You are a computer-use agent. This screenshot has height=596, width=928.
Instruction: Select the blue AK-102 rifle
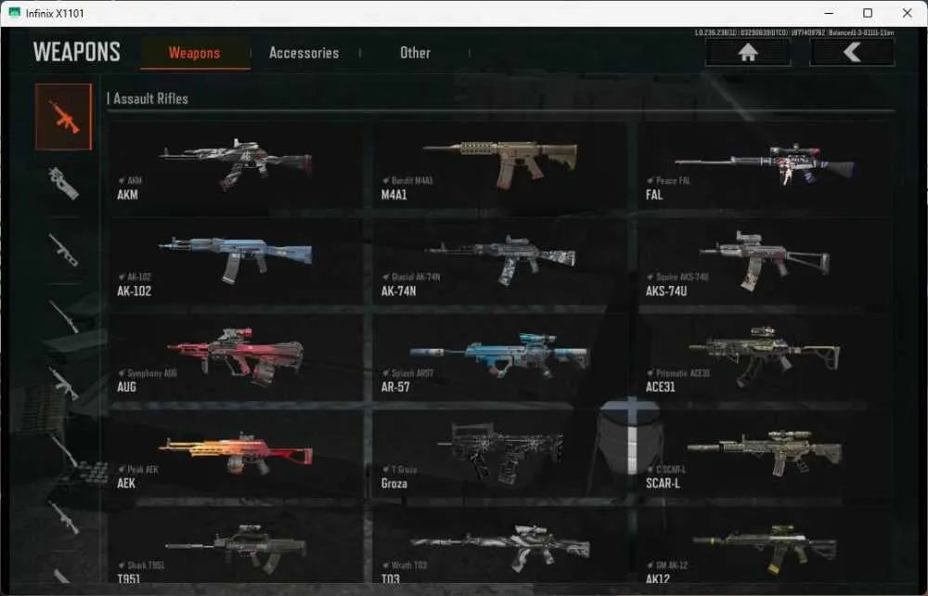[x=236, y=262]
